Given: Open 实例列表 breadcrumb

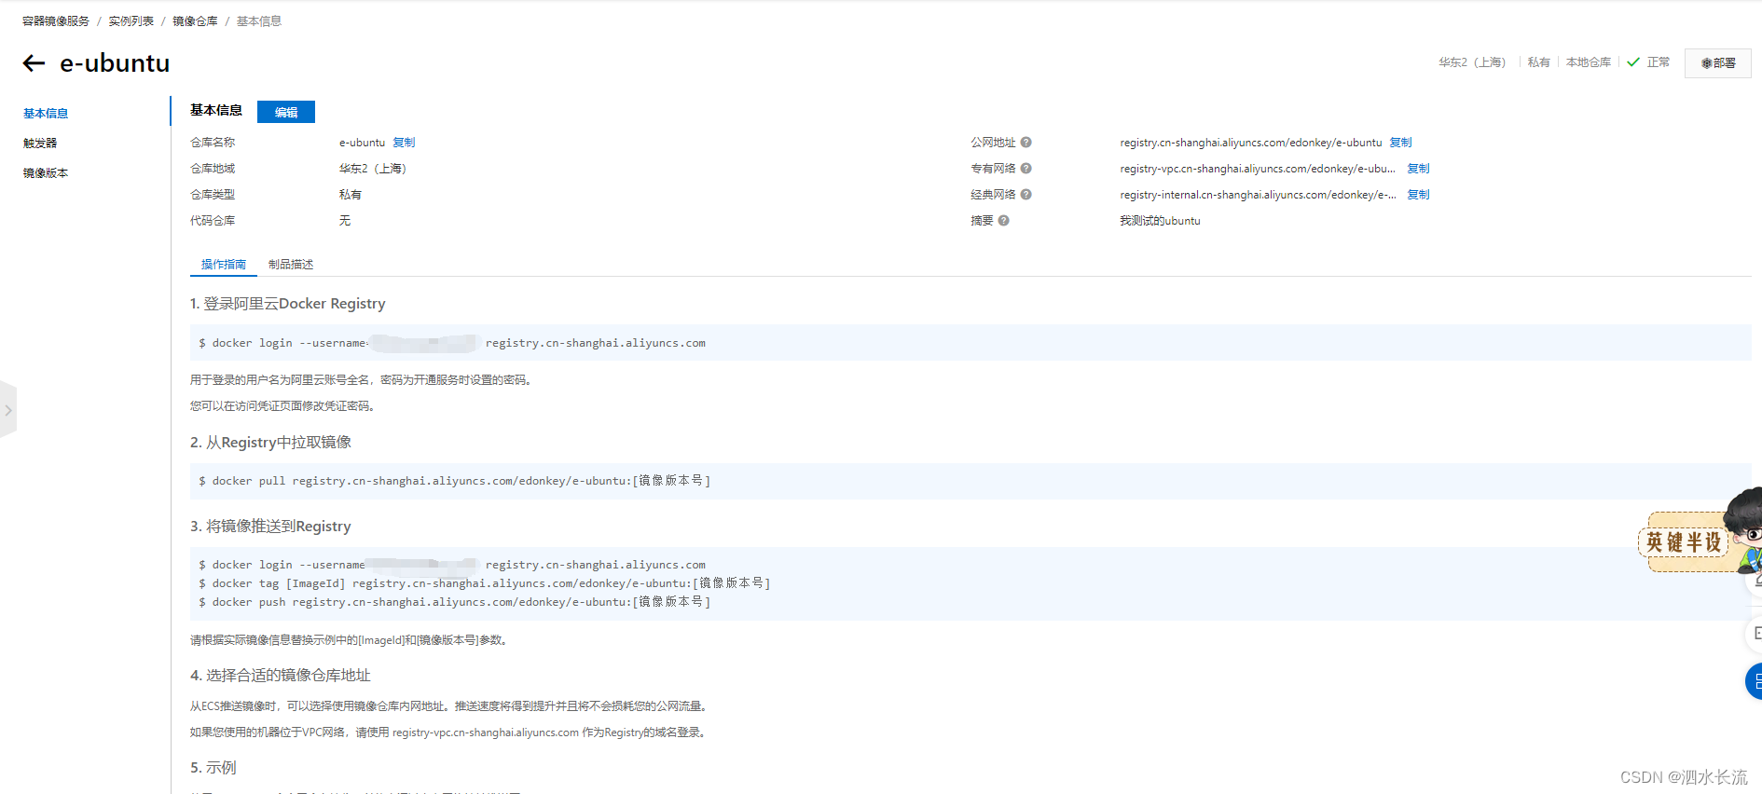Looking at the screenshot, I should click(131, 21).
